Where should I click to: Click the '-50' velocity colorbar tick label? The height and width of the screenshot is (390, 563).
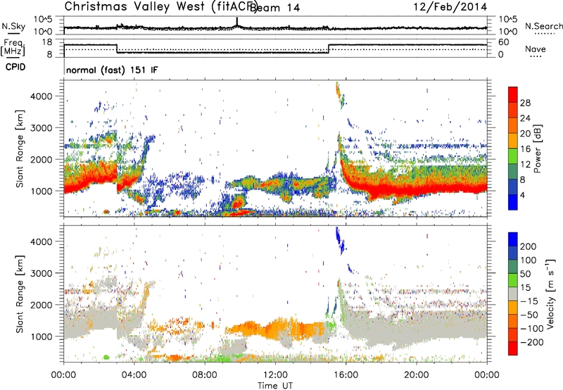tap(529, 315)
